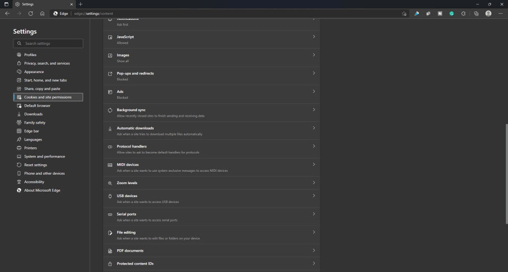Select Appearance in settings sidebar
508x272 pixels.
click(34, 72)
